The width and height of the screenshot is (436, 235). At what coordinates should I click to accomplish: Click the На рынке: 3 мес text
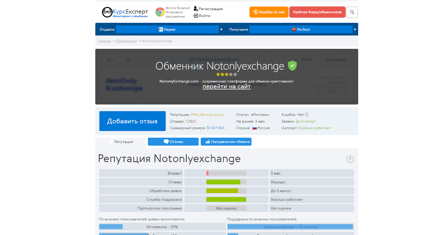pyautogui.click(x=250, y=121)
